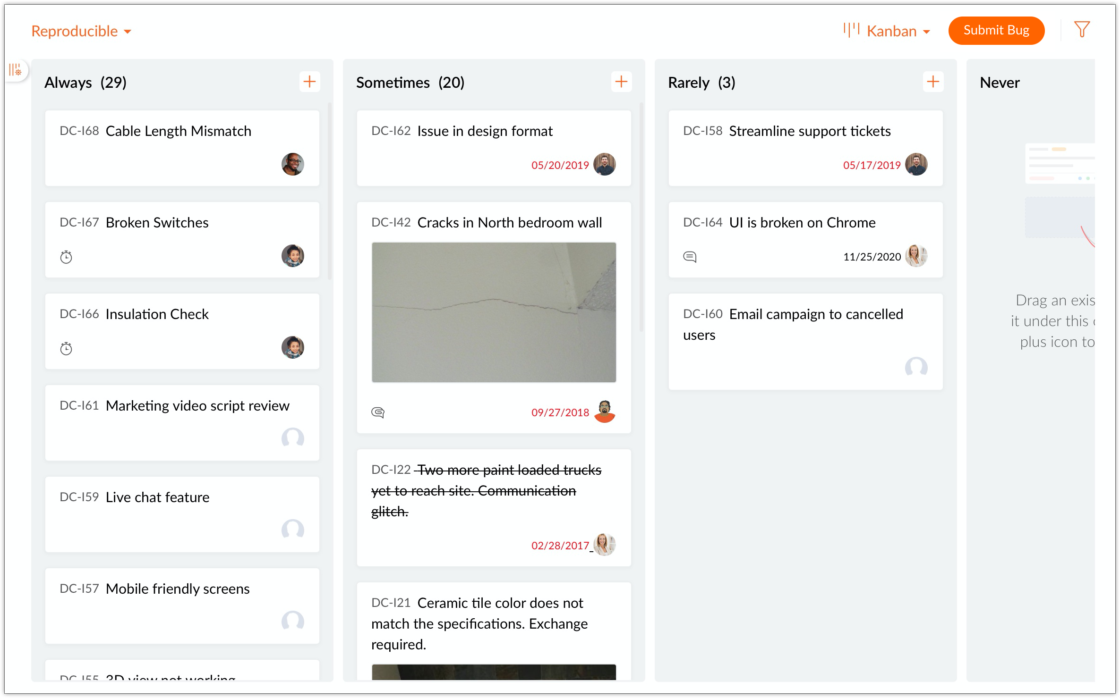This screenshot has height=698, width=1120.
Task: Click assignee avatar on Cable Length Mismatch
Action: pos(292,164)
